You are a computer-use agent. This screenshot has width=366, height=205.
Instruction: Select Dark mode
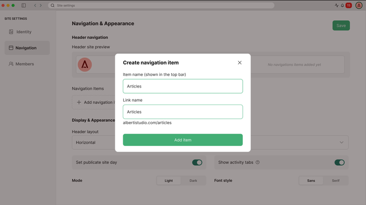coord(193,180)
